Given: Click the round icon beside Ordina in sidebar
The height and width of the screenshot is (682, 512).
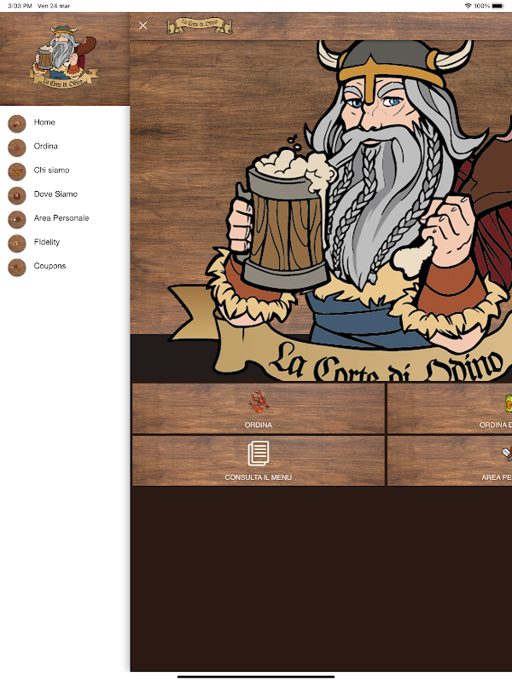Looking at the screenshot, I should click(17, 147).
